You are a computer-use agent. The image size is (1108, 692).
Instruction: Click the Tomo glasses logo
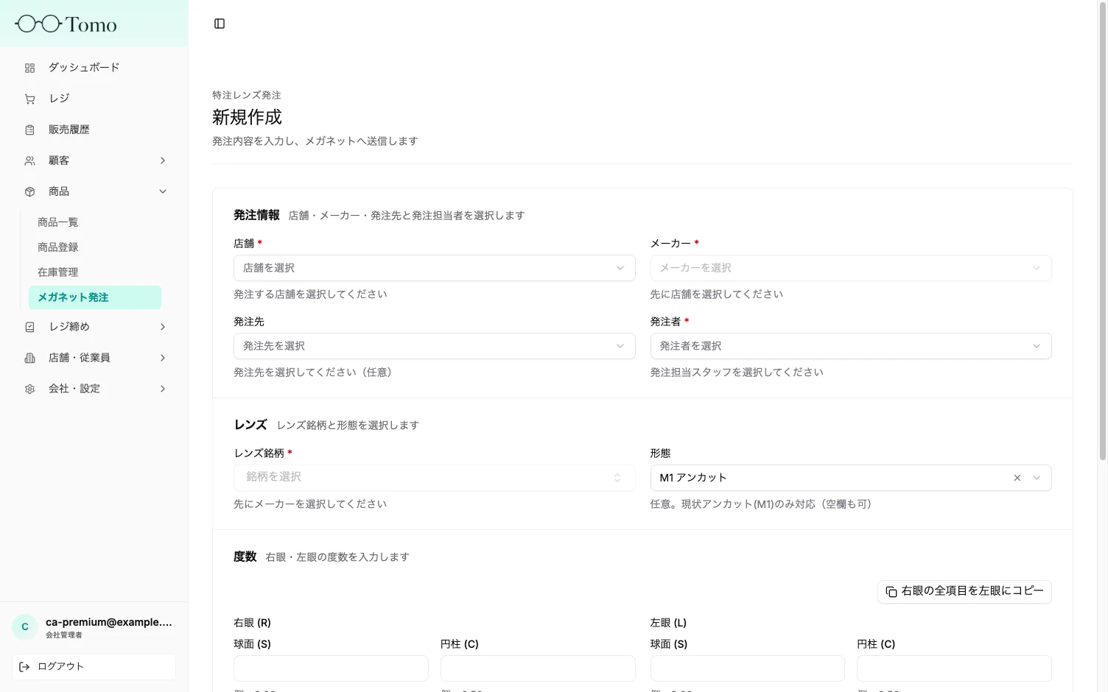[66, 24]
